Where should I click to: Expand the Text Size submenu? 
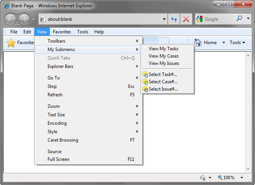[89, 115]
